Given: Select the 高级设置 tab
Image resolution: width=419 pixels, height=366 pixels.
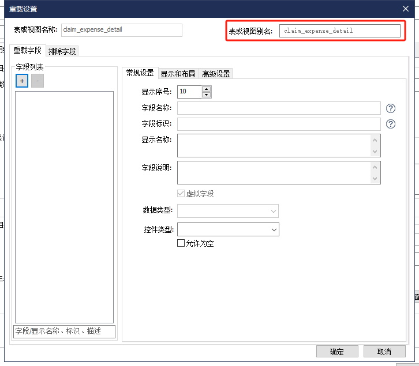Looking at the screenshot, I should click(216, 73).
